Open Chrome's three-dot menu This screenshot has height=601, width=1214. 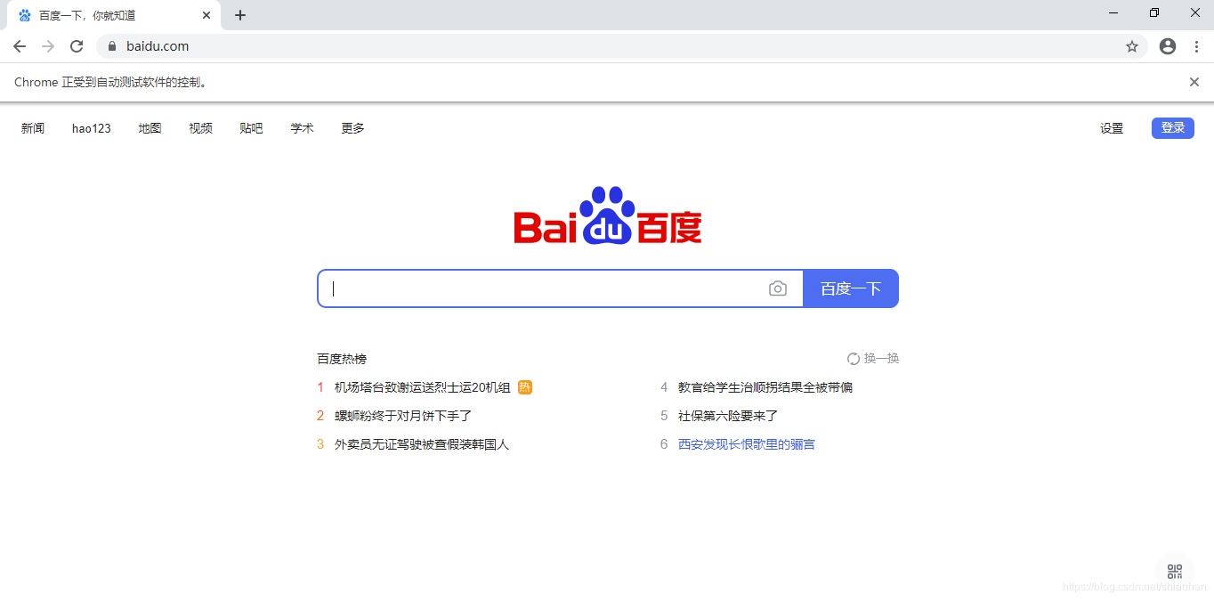(1196, 46)
